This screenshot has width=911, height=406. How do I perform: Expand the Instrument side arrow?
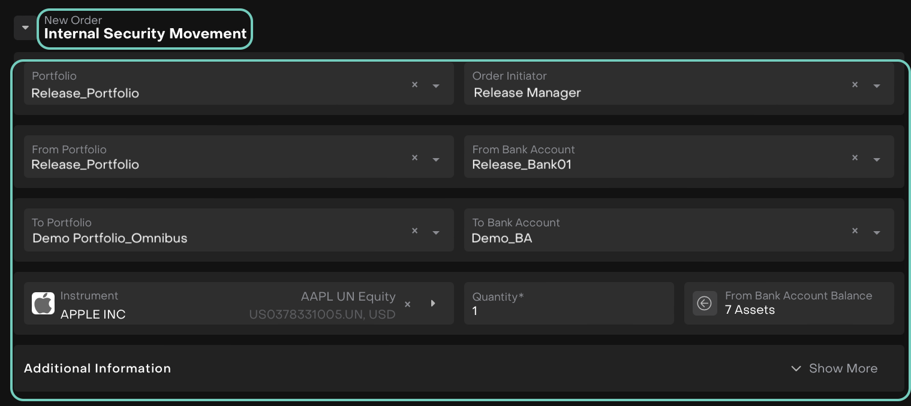pos(433,304)
